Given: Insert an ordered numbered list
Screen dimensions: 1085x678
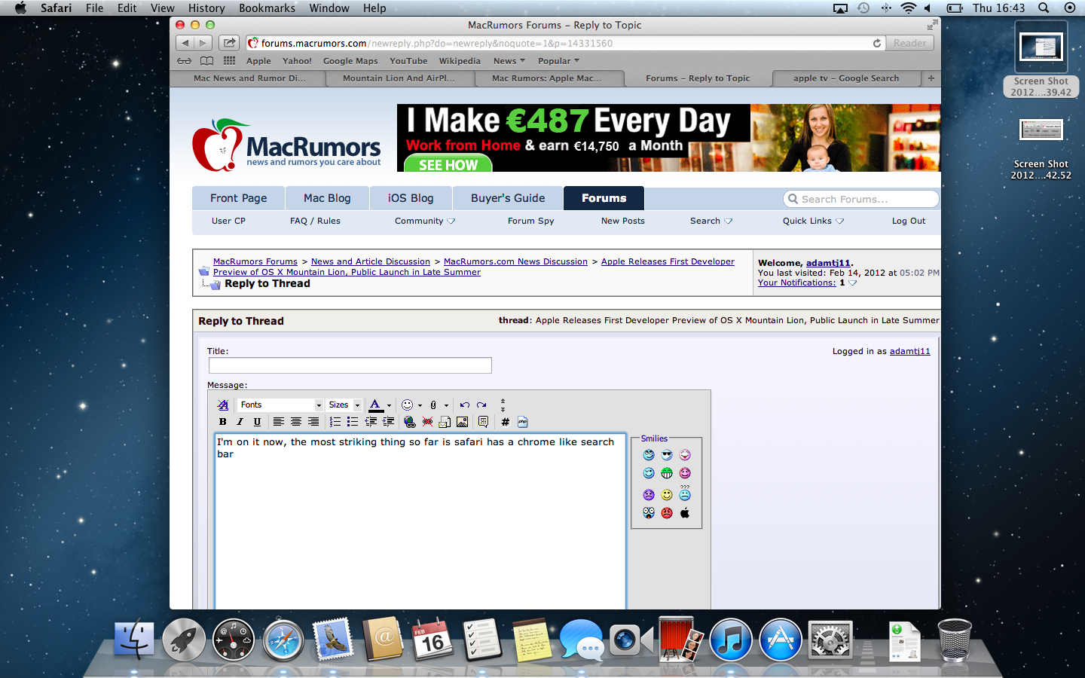Looking at the screenshot, I should (x=335, y=422).
